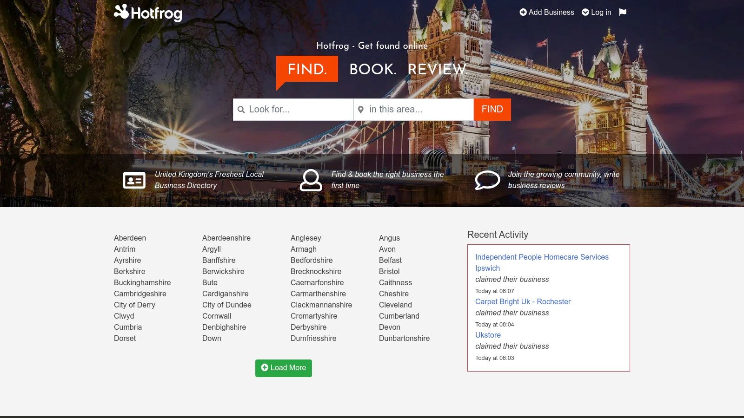Viewport: 744px width, 418px height.
Task: Open Carpet Bright Uk - Rochester link
Action: point(523,301)
